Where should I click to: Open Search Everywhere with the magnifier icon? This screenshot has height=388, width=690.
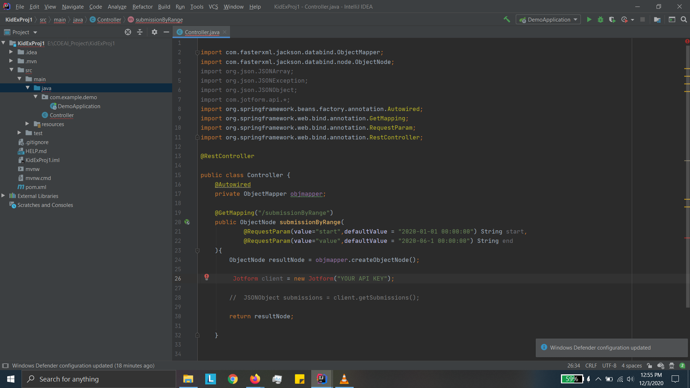684,19
